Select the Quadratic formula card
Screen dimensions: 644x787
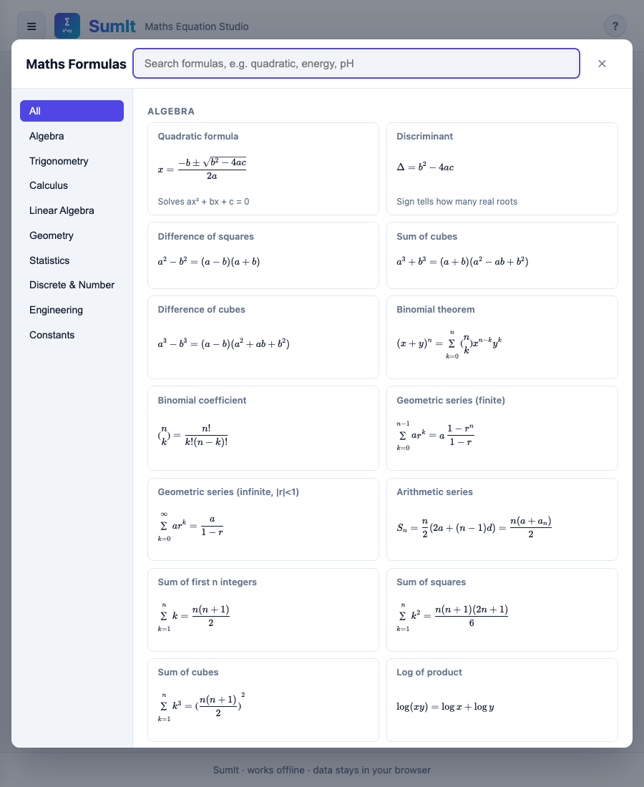point(263,168)
